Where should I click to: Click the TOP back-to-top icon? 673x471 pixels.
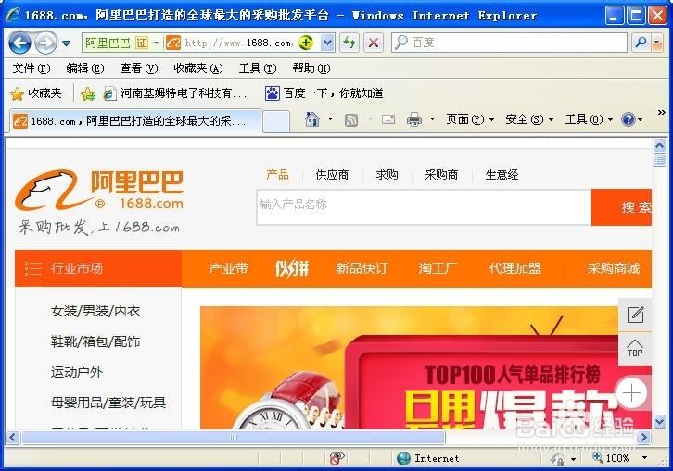point(635,349)
